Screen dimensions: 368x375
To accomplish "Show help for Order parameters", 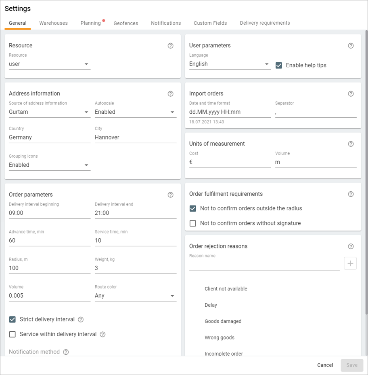I will (x=170, y=195).
